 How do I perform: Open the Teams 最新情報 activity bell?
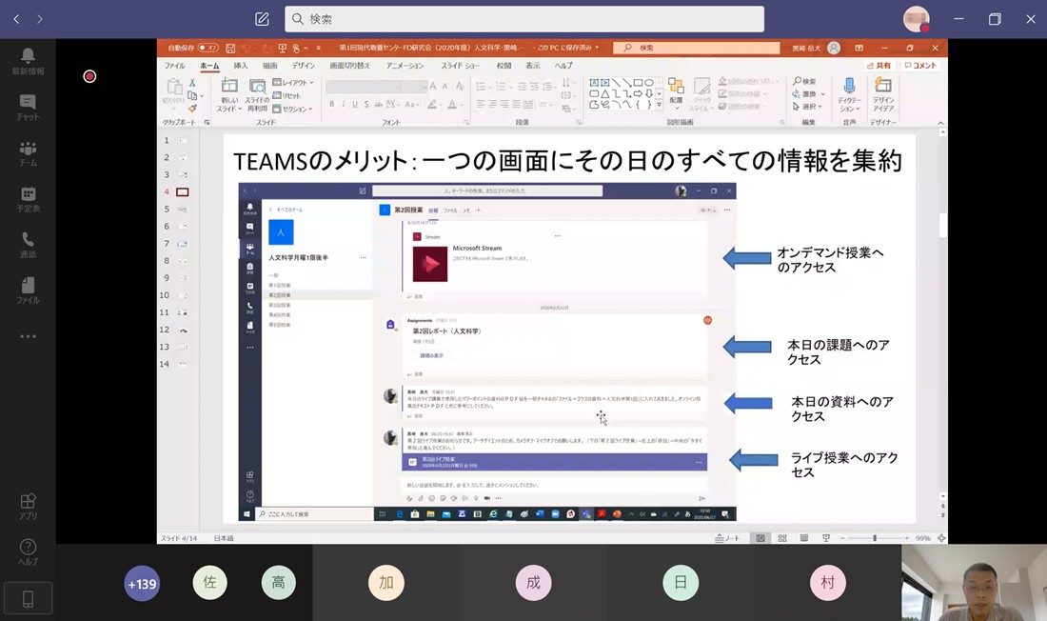coord(28,62)
